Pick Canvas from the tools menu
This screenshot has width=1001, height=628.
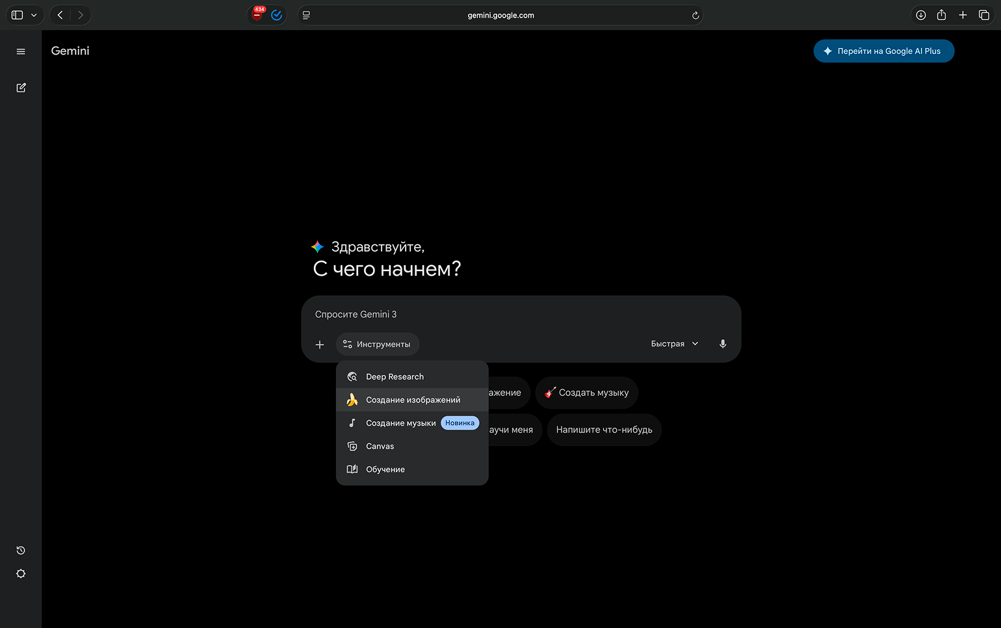click(380, 447)
